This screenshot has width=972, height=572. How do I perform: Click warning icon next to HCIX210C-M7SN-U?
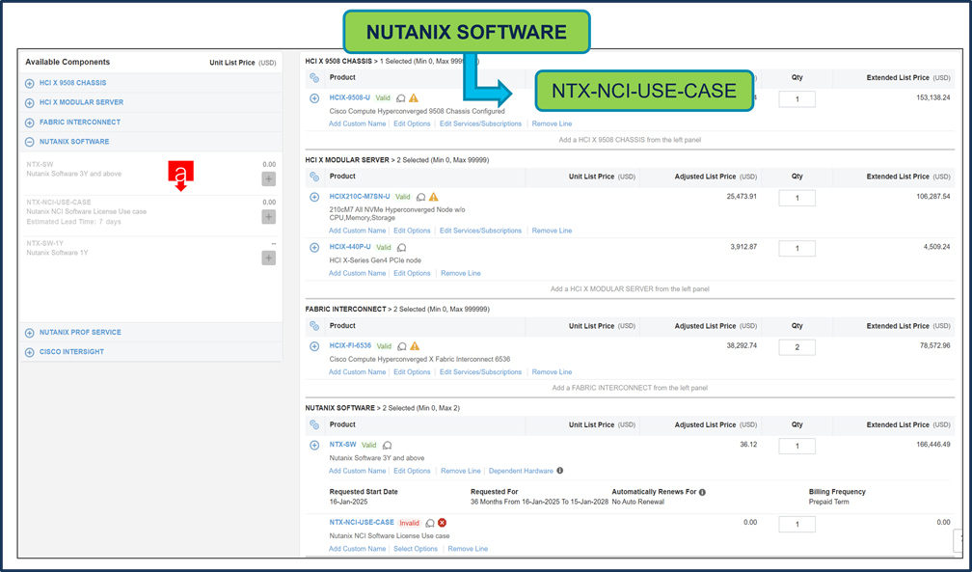click(433, 197)
